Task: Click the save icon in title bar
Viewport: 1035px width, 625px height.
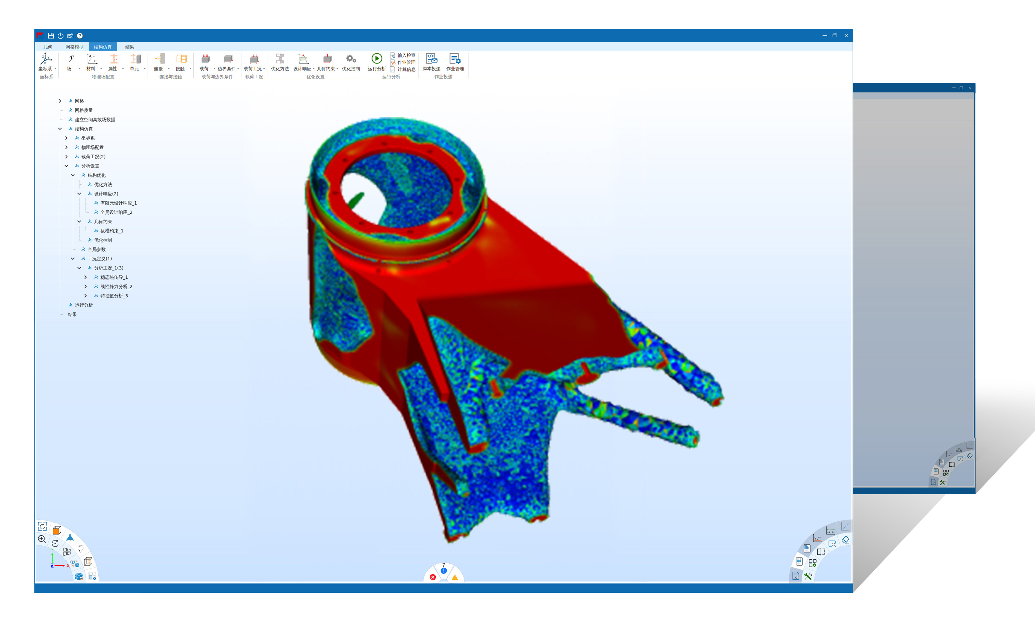Action: [51, 36]
